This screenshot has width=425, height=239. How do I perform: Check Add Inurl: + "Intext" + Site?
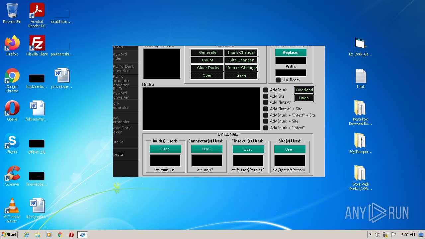266,115
